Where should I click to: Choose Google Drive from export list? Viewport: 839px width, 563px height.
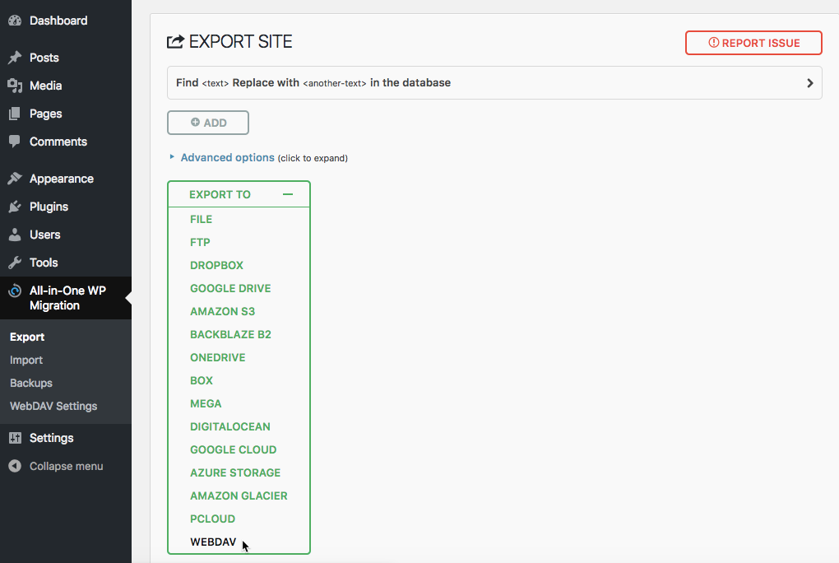coord(230,288)
